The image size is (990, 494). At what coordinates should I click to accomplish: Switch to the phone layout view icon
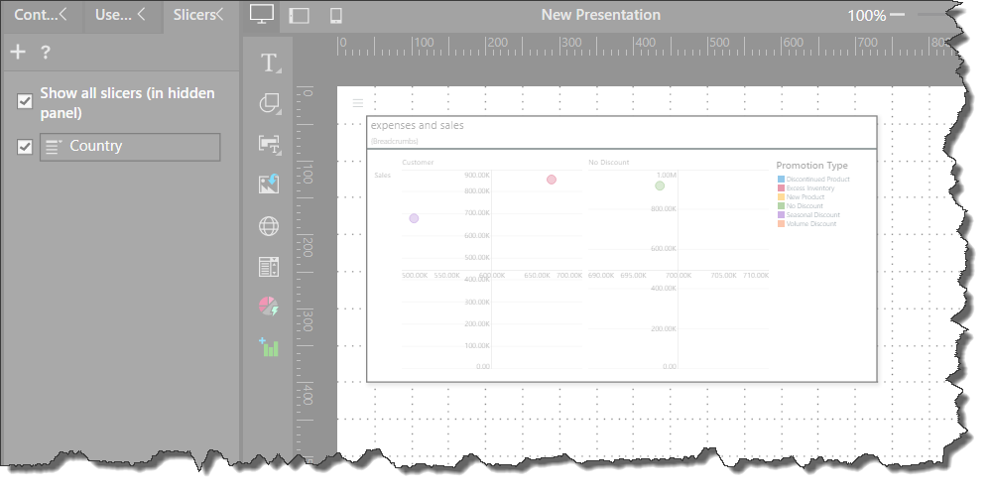click(x=336, y=15)
